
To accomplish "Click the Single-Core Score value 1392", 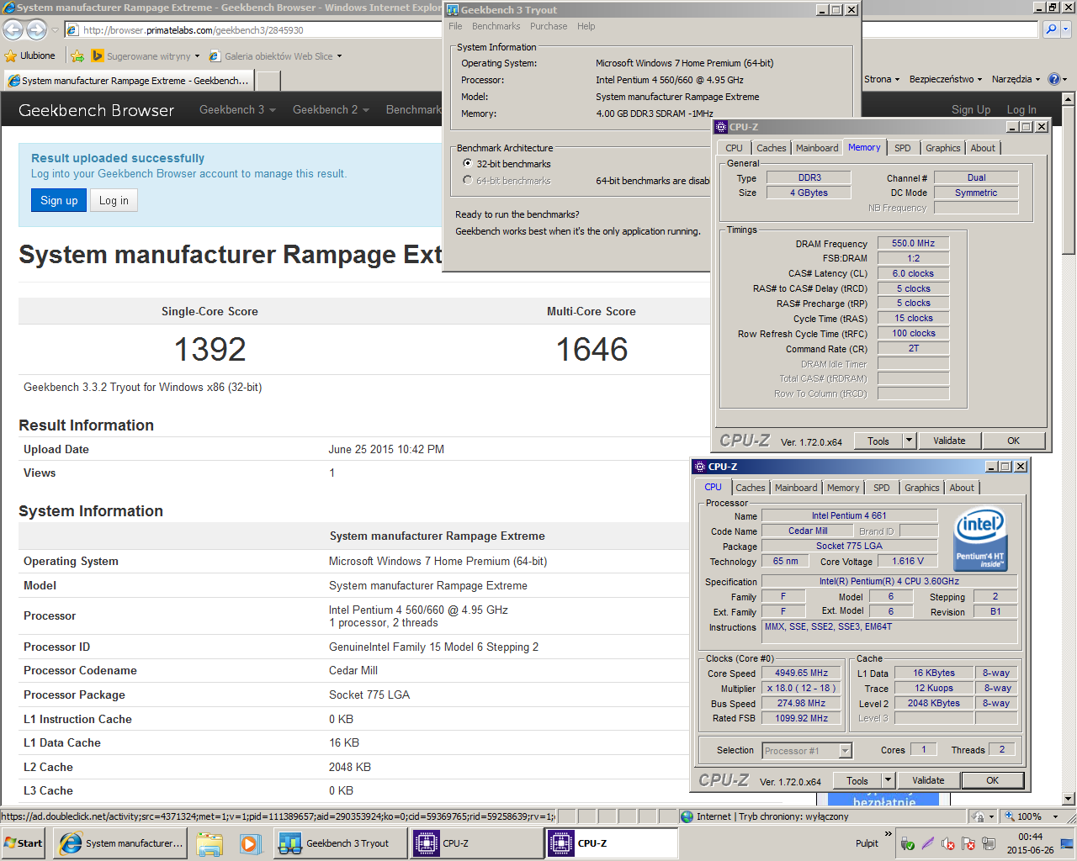I will click(x=210, y=349).
